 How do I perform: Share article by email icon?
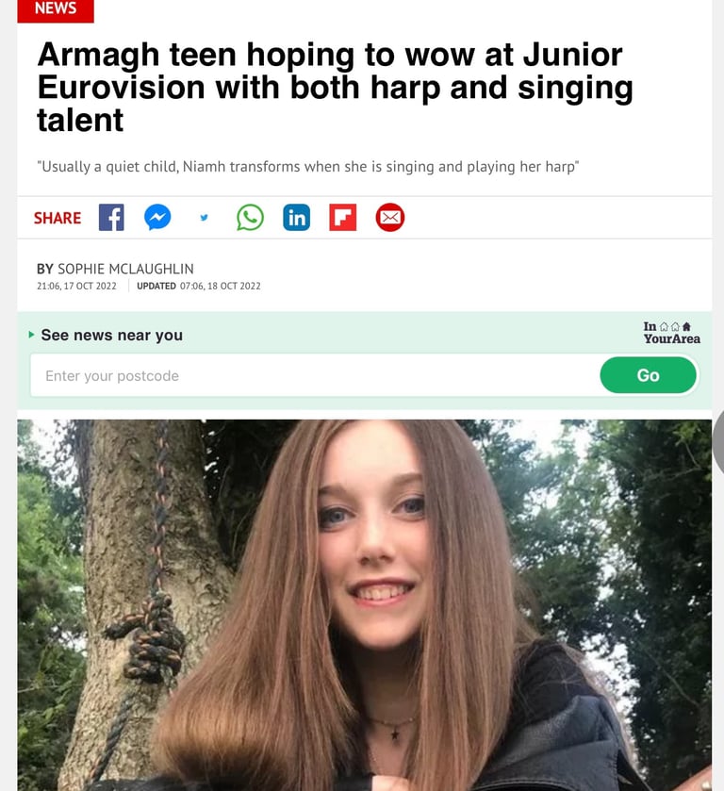click(390, 218)
